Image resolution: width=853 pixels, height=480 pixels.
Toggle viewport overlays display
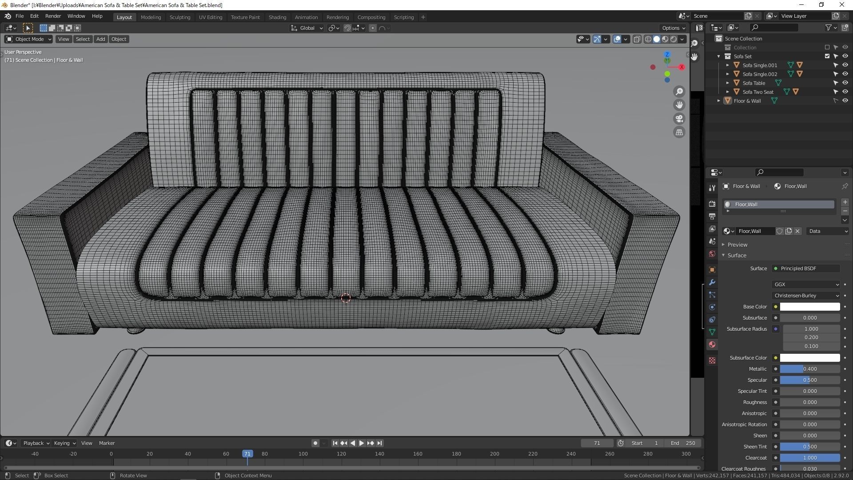pyautogui.click(x=617, y=39)
